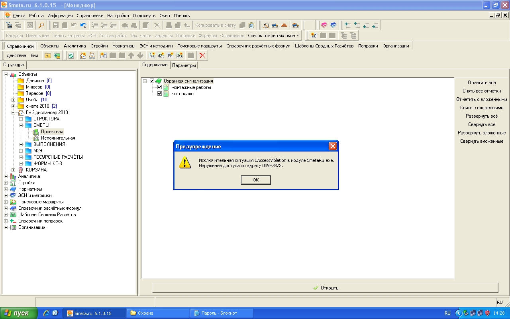This screenshot has width=510, height=319.
Task: Click the РР icon in toolbar
Action: tap(170, 55)
